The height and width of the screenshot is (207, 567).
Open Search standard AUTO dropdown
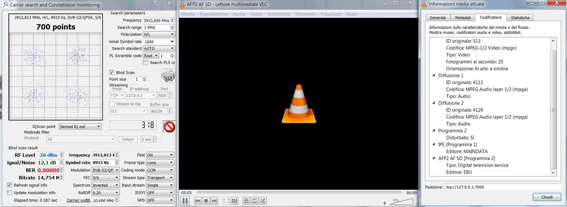(x=159, y=49)
